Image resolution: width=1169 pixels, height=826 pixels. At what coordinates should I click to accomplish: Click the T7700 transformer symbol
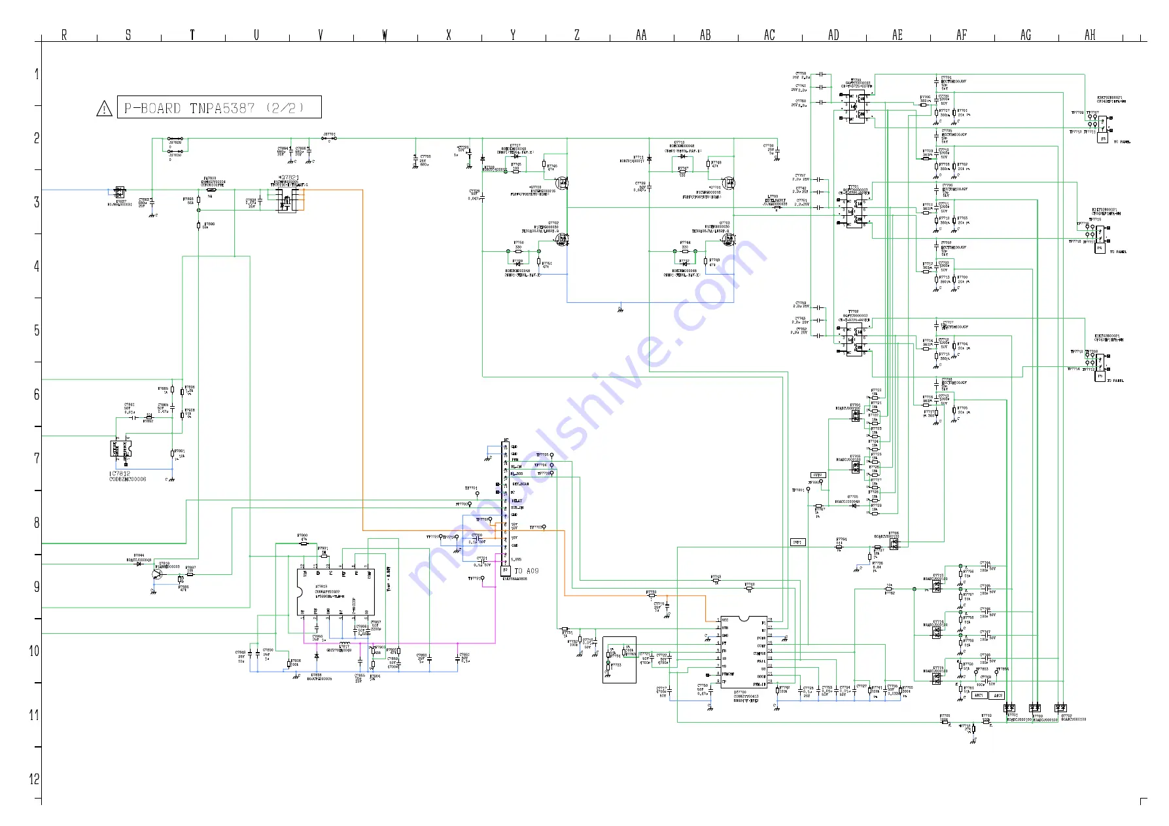[x=856, y=108]
